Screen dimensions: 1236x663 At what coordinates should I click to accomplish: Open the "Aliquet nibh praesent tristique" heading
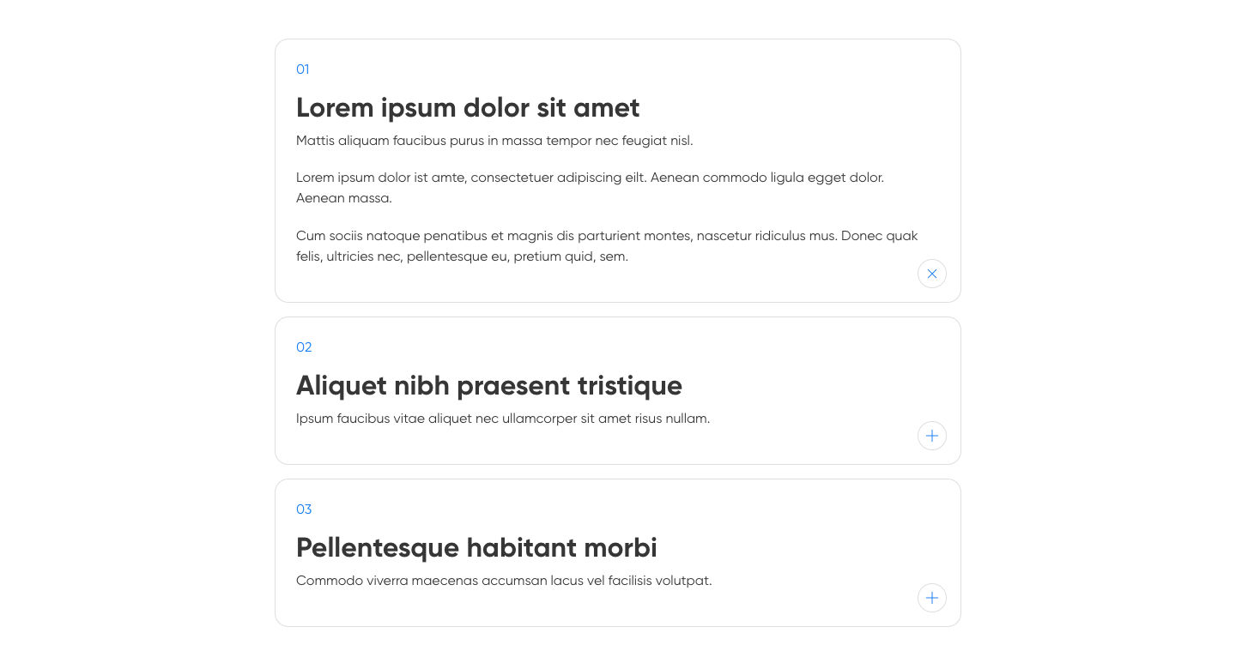pos(488,386)
